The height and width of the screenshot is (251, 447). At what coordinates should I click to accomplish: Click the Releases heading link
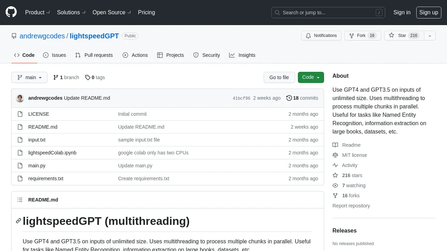344,231
